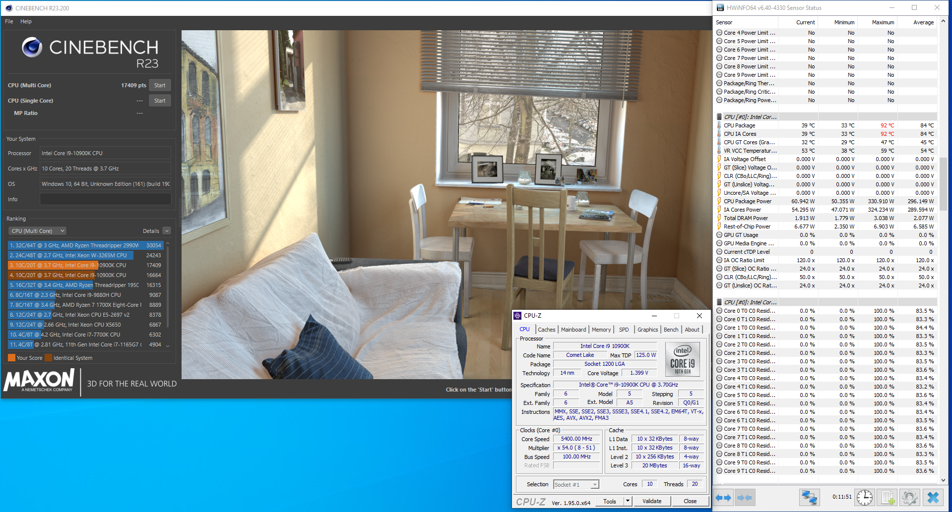
Task: Collapse the first CPU [#0] sensor group header
Action: coord(751,117)
